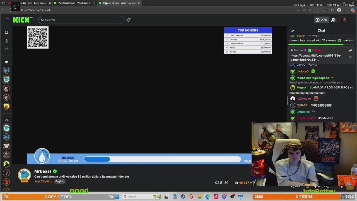Screen dimensions: 357x201
Task: Add page to favorites star
Action: (310, 10)
